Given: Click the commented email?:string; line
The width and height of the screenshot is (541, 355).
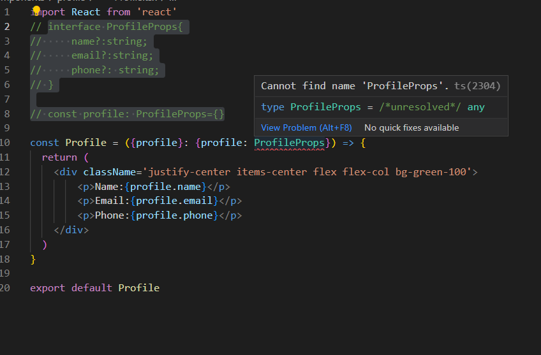Looking at the screenshot, I should coord(91,55).
